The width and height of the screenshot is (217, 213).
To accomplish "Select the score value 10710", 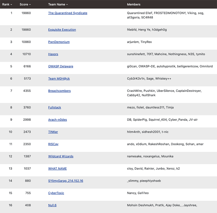I will [x=27, y=54].
